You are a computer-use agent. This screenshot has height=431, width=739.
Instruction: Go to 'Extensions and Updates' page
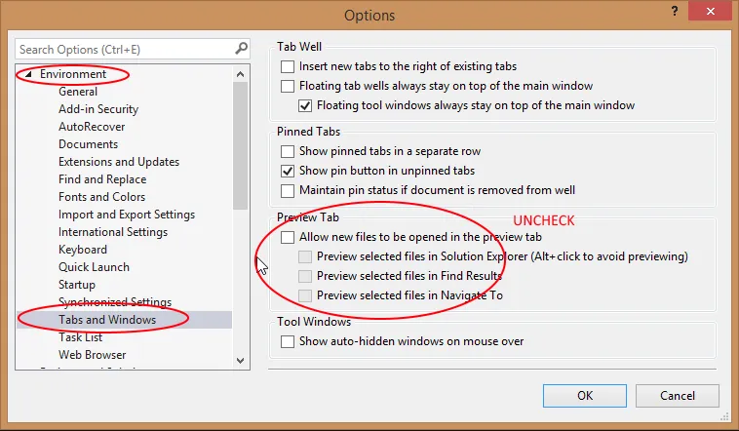pyautogui.click(x=118, y=162)
